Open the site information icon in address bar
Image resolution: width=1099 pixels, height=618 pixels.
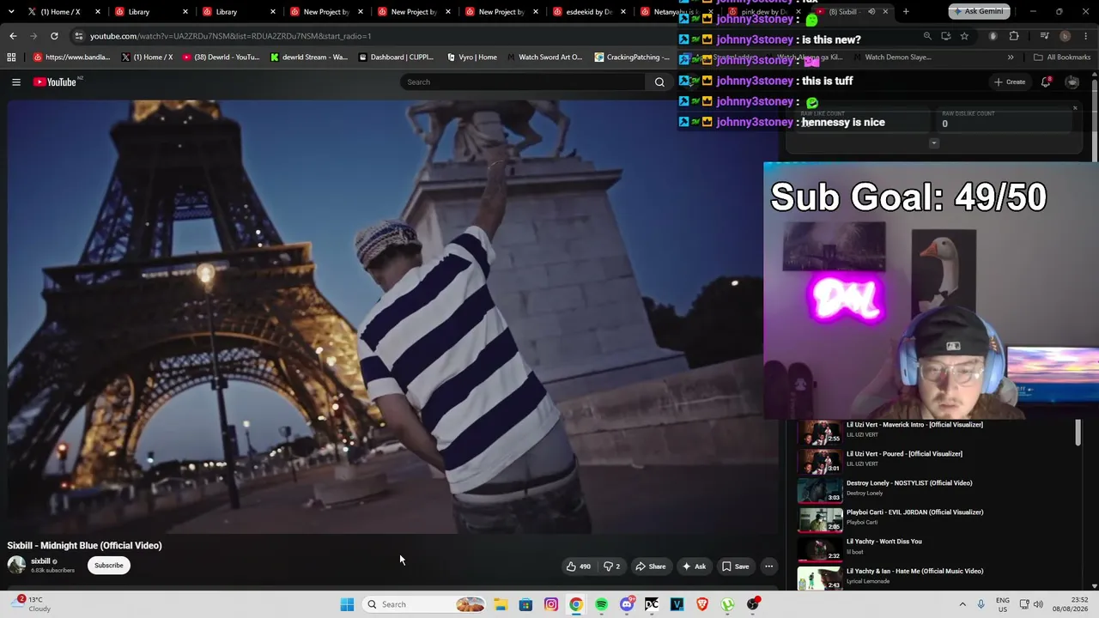(x=79, y=36)
